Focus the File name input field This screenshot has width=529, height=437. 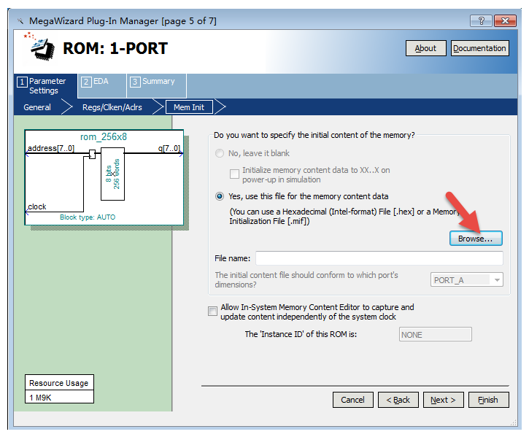pos(379,258)
